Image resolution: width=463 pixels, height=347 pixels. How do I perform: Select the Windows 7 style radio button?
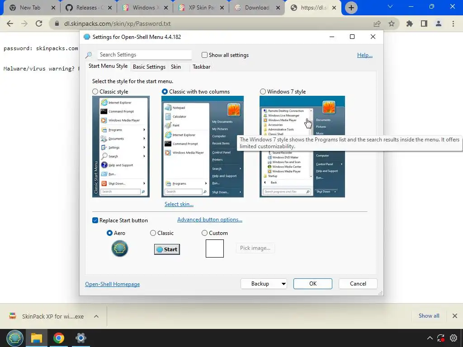click(263, 92)
